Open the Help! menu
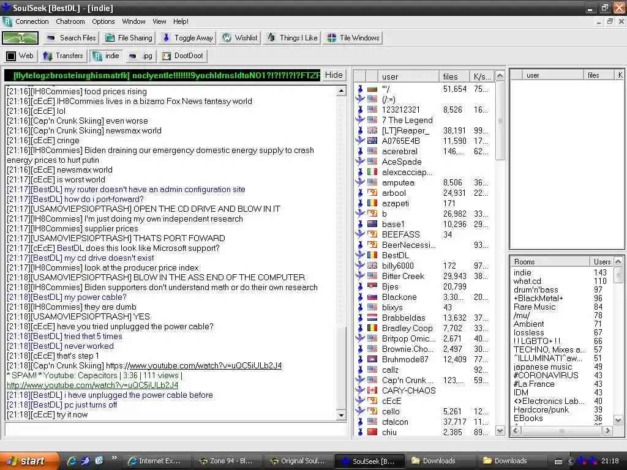 [x=181, y=21]
